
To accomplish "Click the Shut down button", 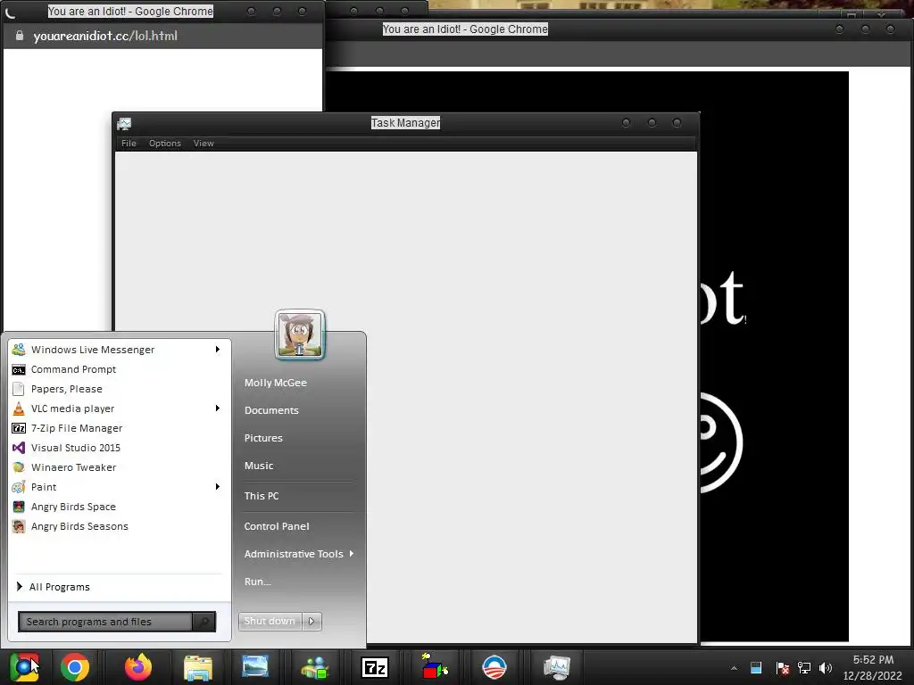I will [270, 622].
